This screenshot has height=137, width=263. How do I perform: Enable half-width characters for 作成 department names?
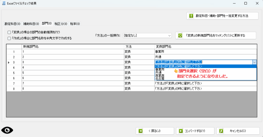tap(9, 38)
